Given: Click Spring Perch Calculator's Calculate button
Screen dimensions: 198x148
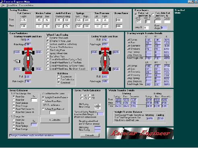Looking at the screenshot, I should (x=90, y=135).
